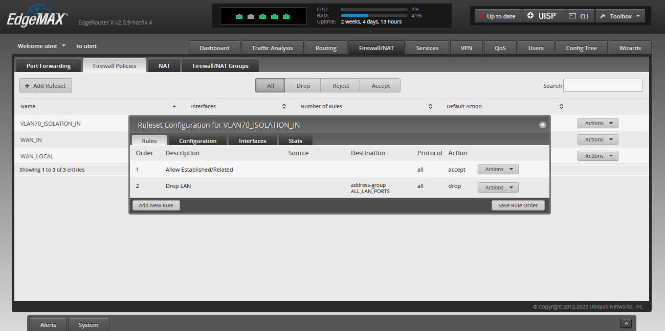Filter rulesets by Reject
665x331 pixels.
(x=341, y=86)
